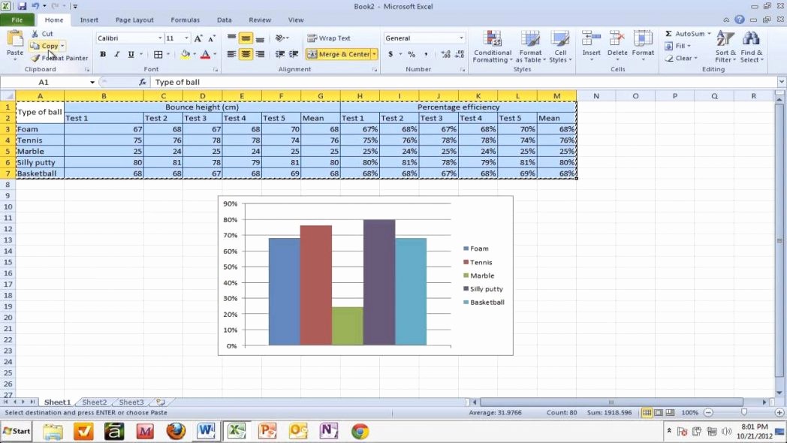
Task: Open Conditional Formatting
Action: click(x=492, y=47)
